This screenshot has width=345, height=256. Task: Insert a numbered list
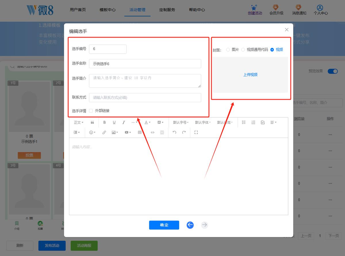[x=253, y=122]
